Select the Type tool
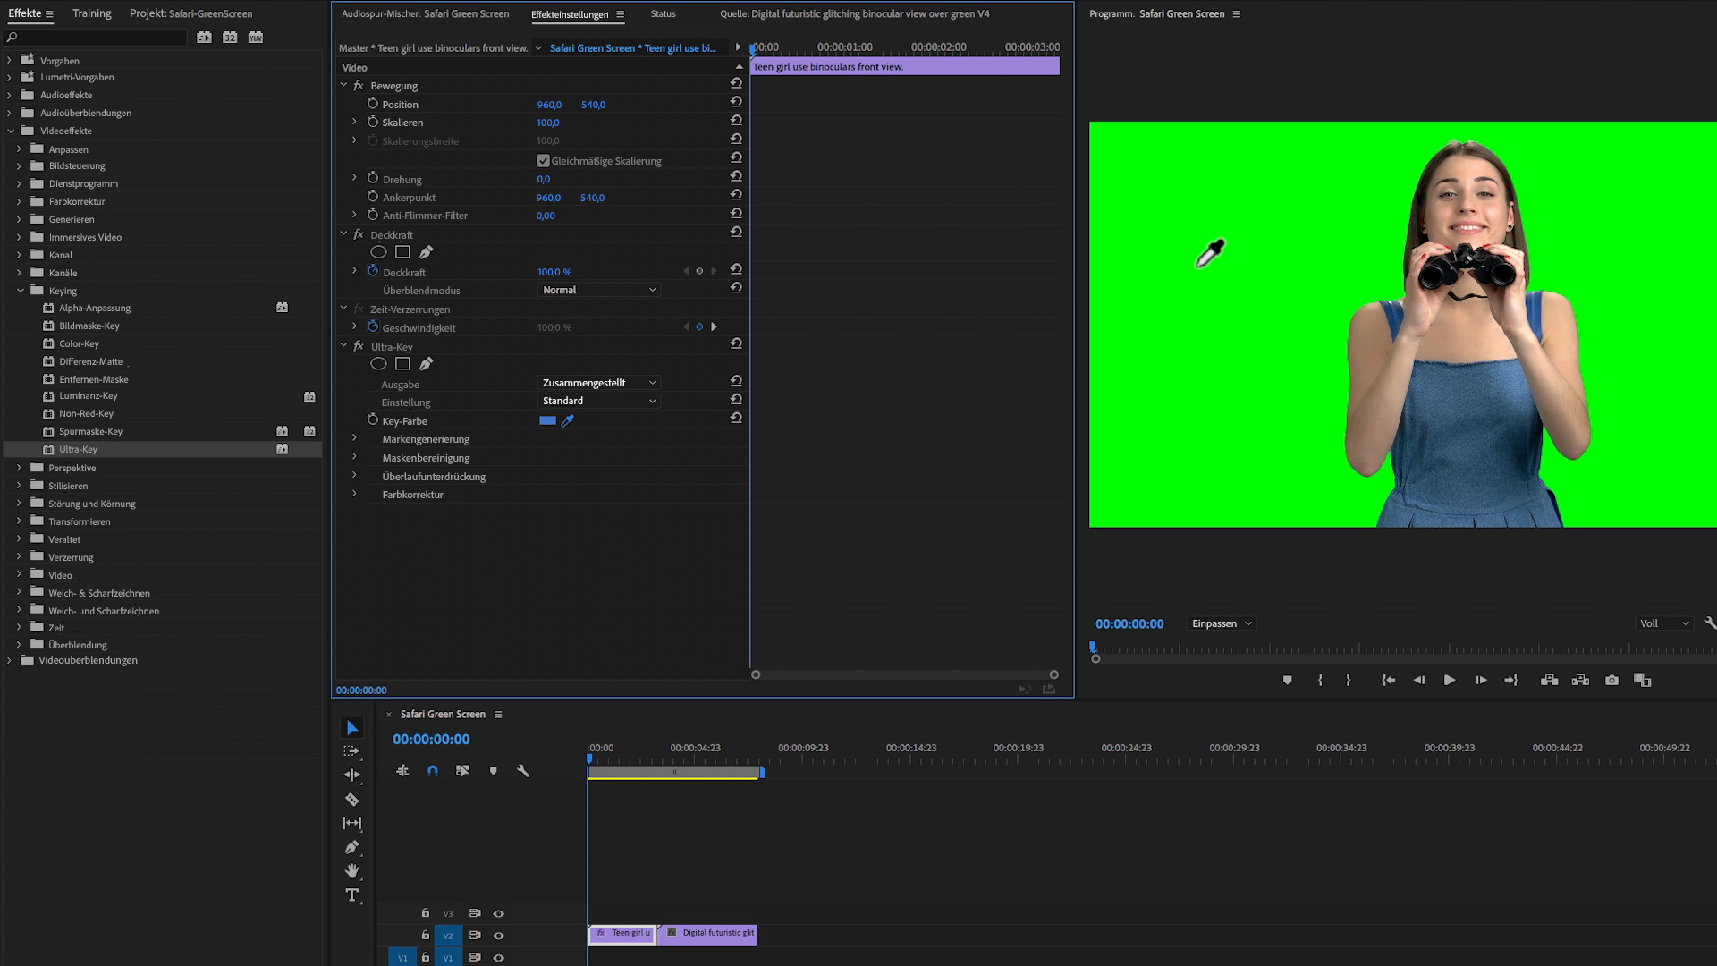Viewport: 1717px width, 966px height. [352, 895]
